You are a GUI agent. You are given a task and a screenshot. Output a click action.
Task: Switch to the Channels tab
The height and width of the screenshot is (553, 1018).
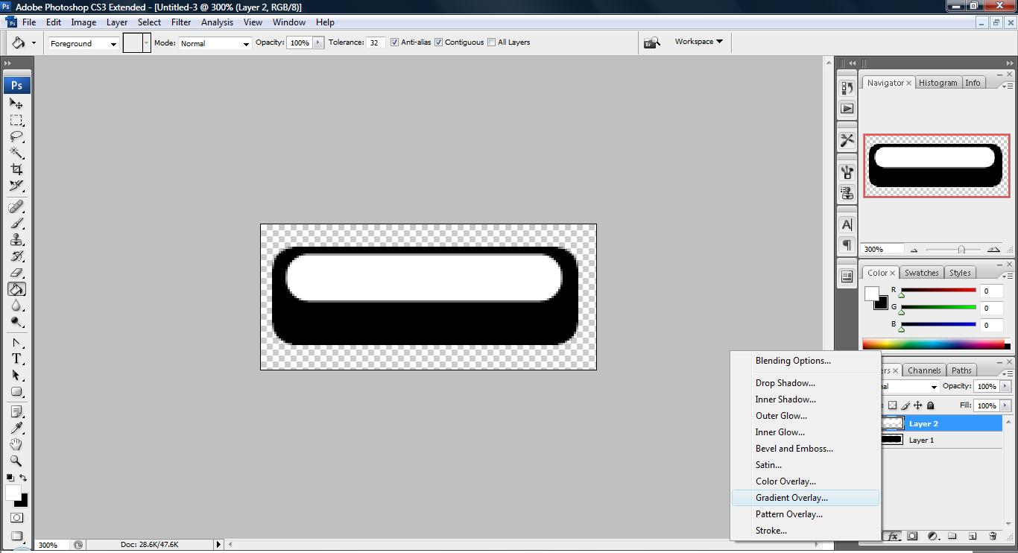[924, 370]
